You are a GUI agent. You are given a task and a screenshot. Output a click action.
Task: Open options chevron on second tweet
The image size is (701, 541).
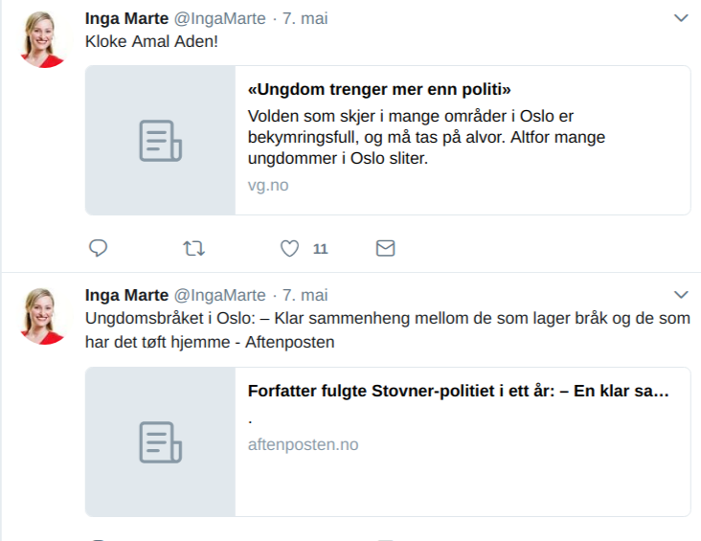(681, 294)
